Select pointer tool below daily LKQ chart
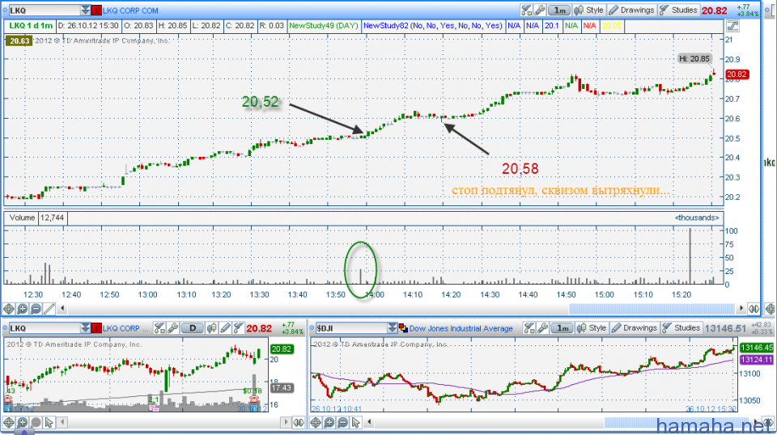 pos(49,423)
